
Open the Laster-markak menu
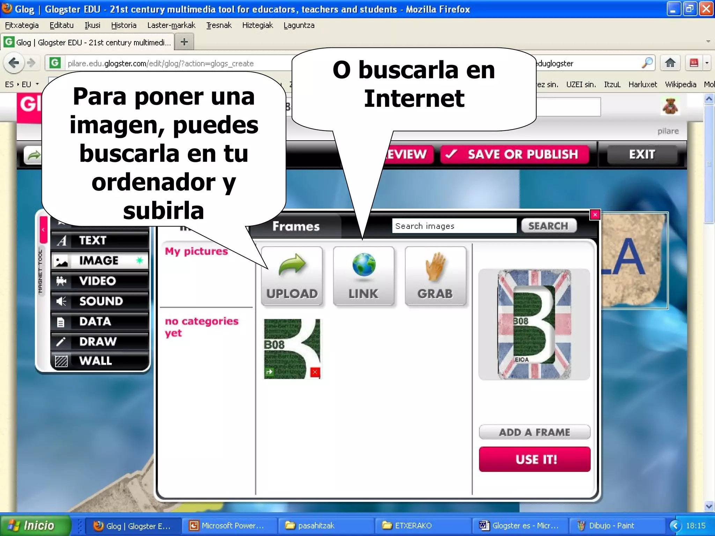[x=171, y=25]
